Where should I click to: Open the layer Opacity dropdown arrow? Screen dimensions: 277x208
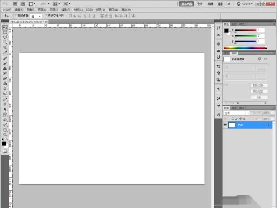point(273,113)
